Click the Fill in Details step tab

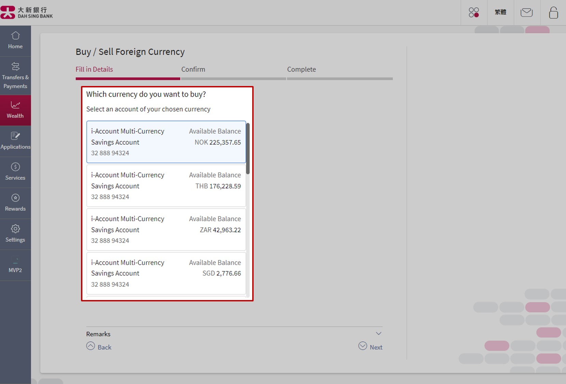(x=94, y=69)
